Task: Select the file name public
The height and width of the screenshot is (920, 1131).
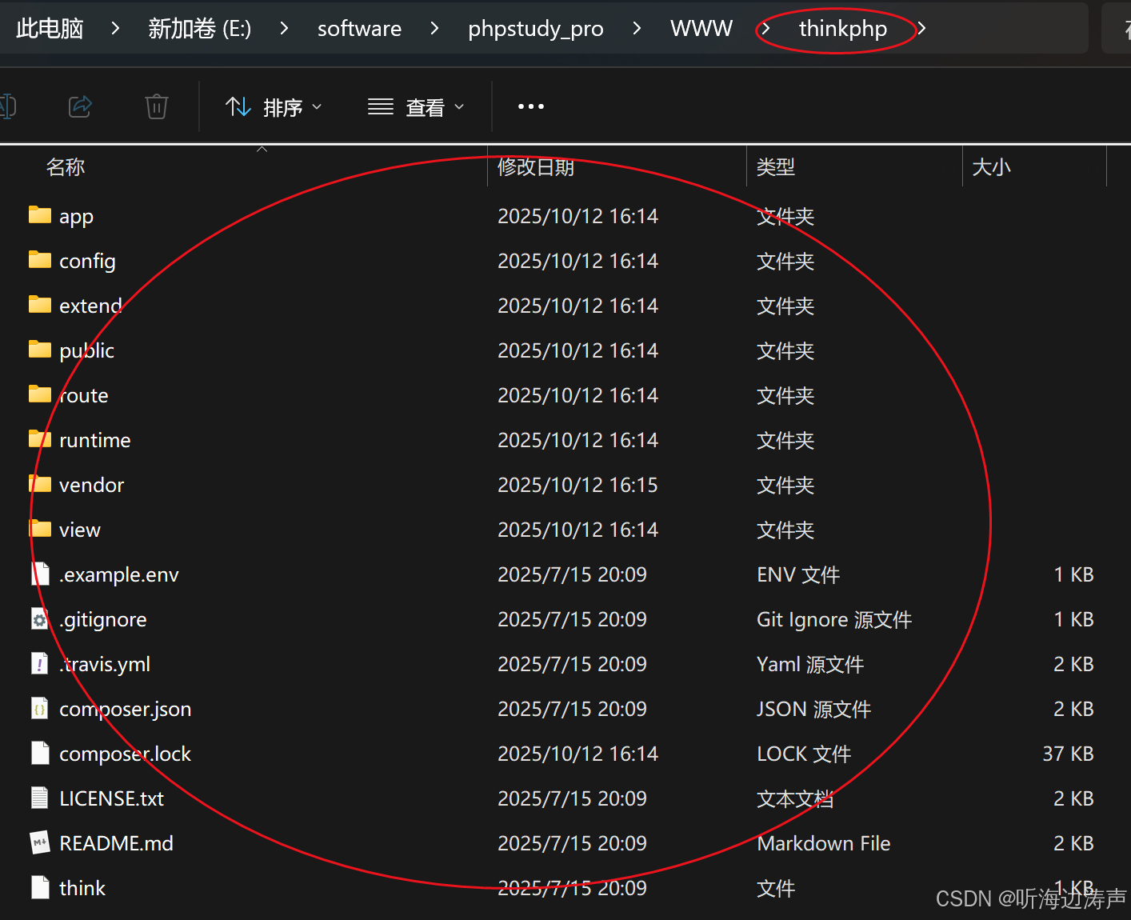Action: coord(86,350)
